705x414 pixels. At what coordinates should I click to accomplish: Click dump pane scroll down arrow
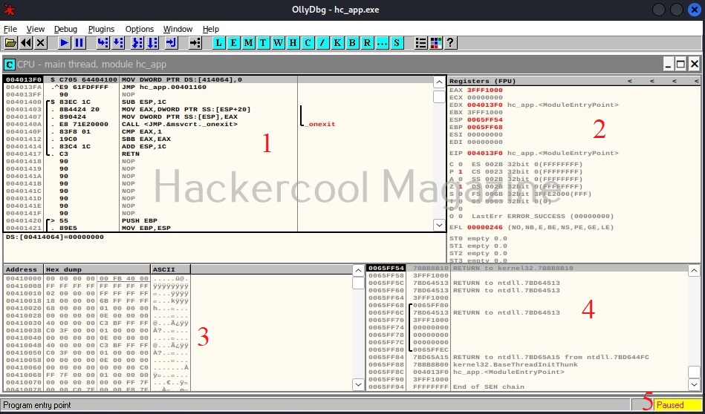click(358, 384)
